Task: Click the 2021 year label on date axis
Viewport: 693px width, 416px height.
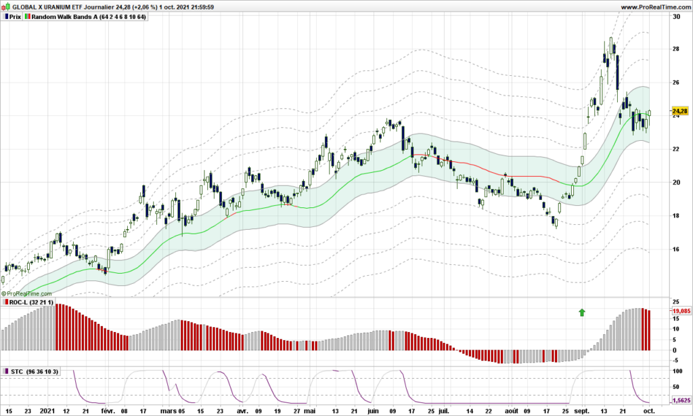Action: (47, 411)
